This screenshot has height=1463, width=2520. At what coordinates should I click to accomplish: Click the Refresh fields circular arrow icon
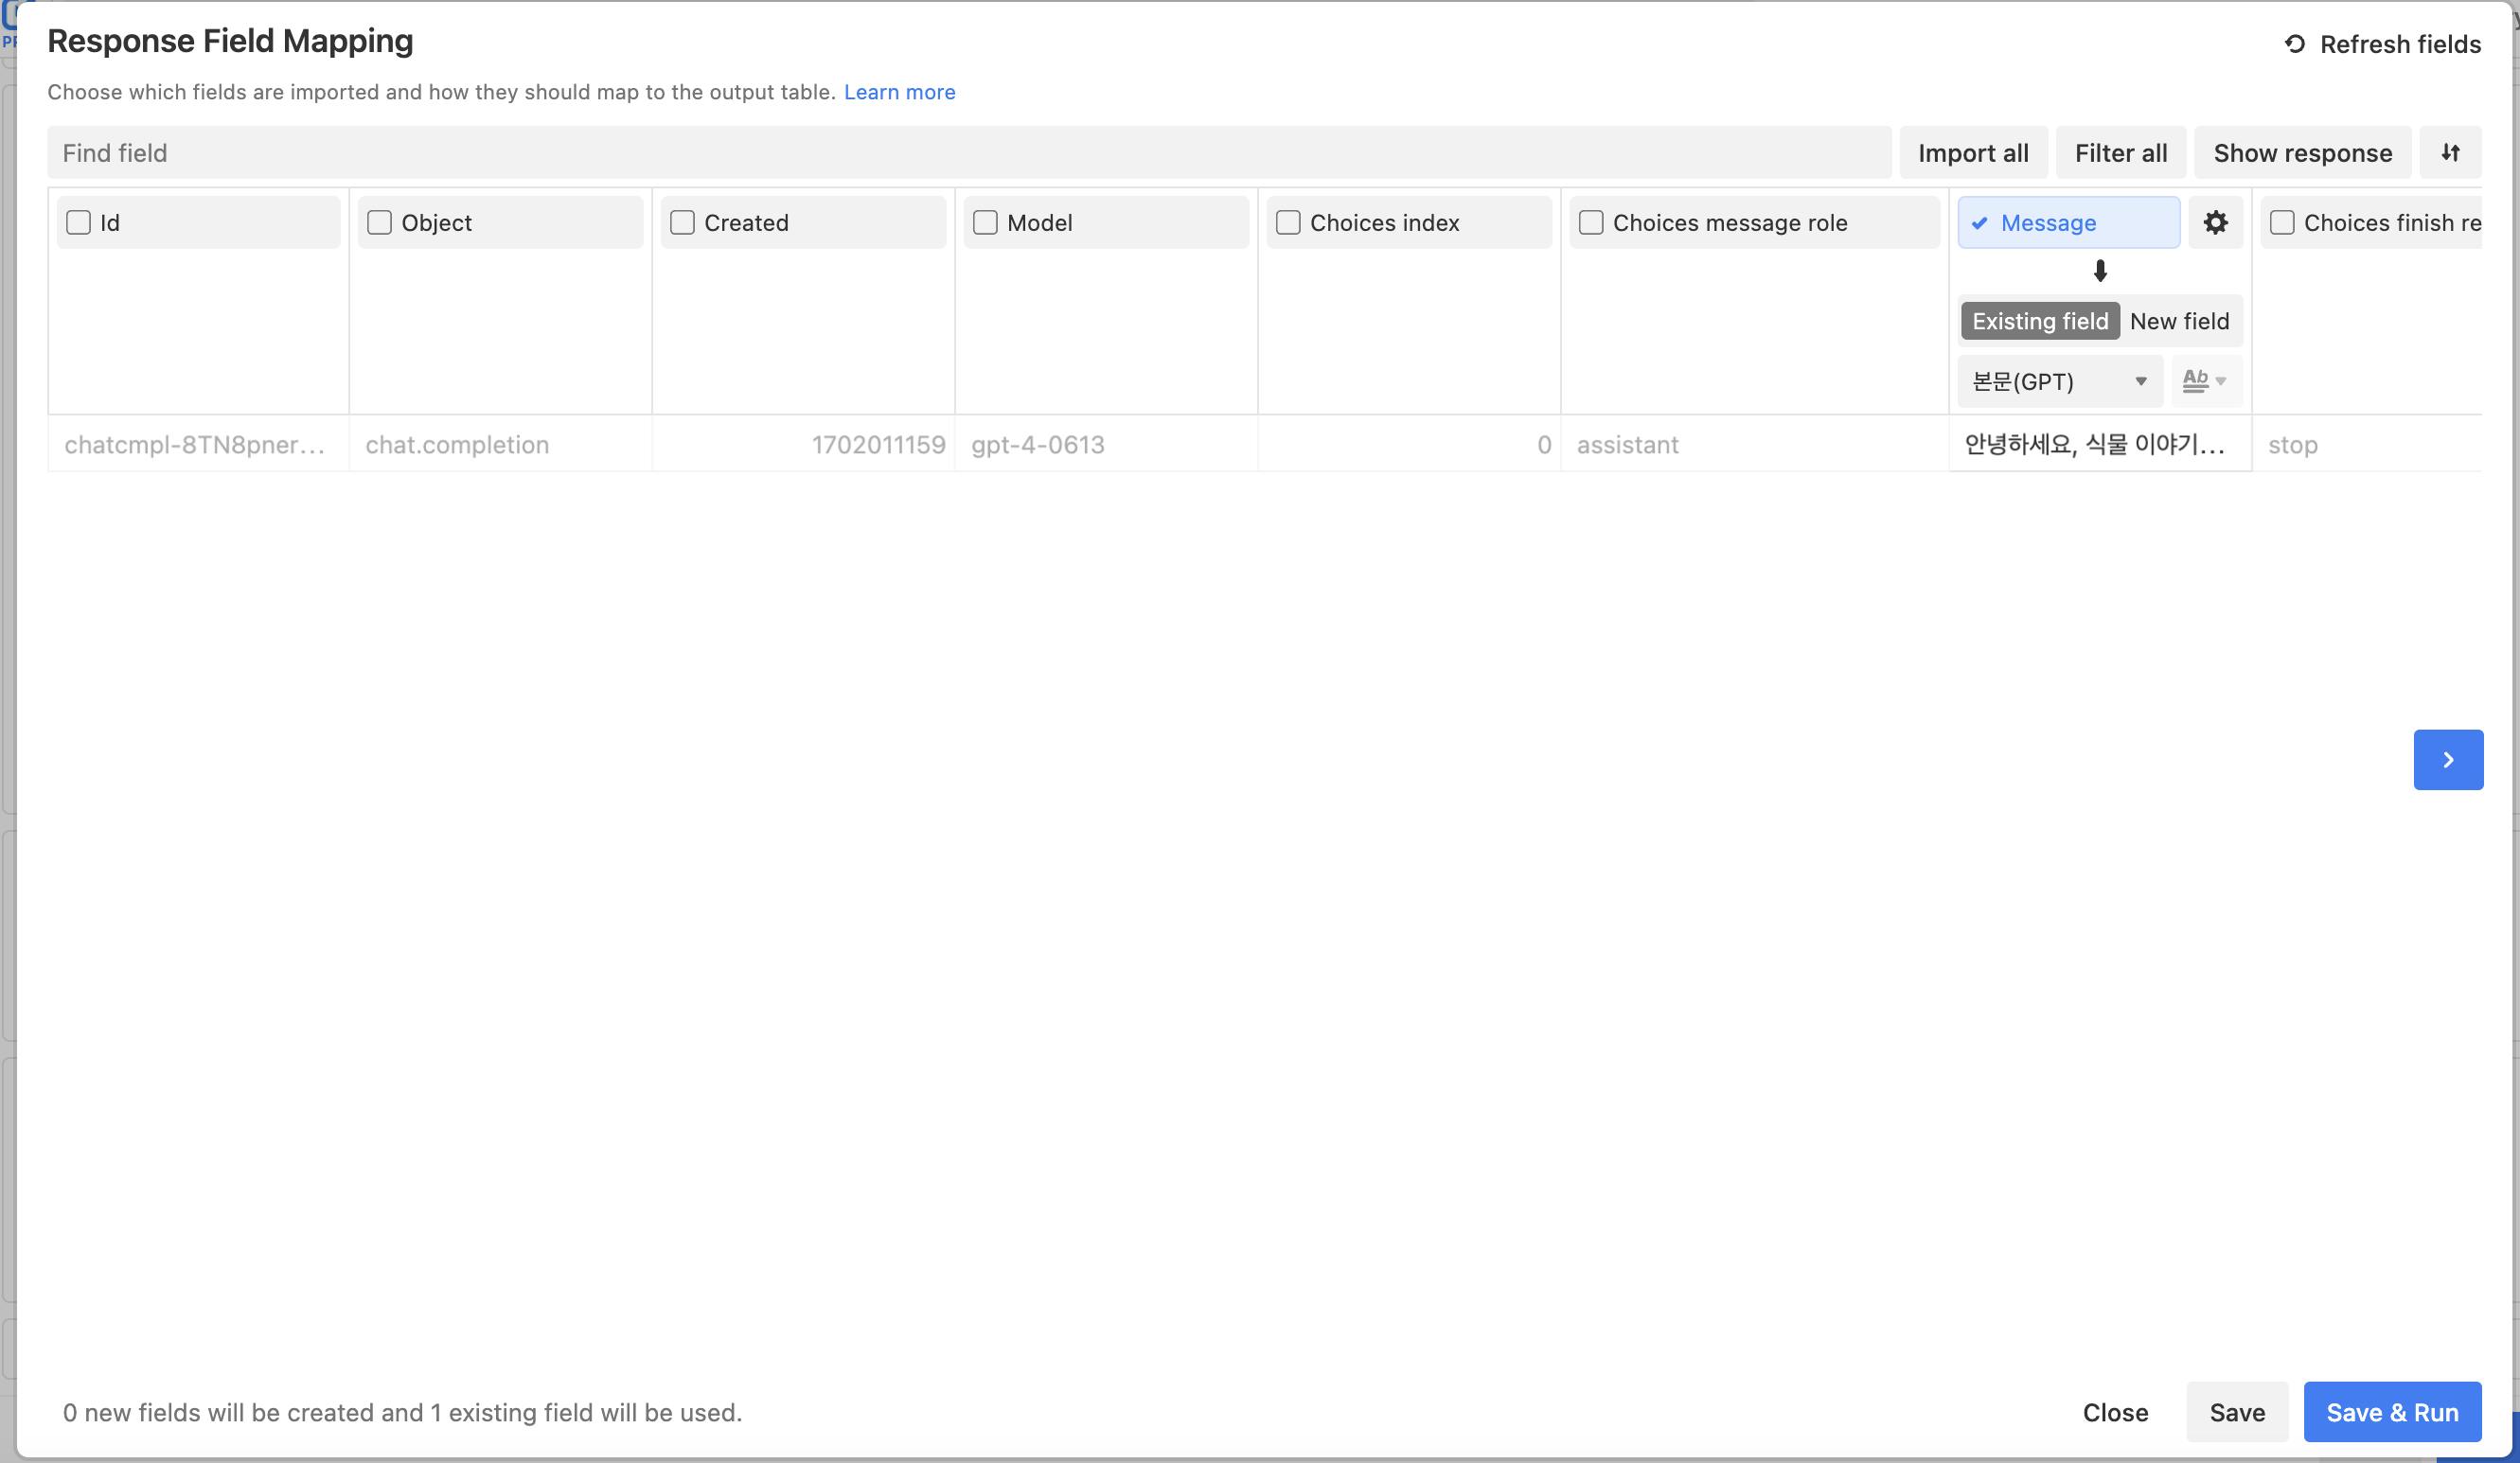coord(2294,44)
